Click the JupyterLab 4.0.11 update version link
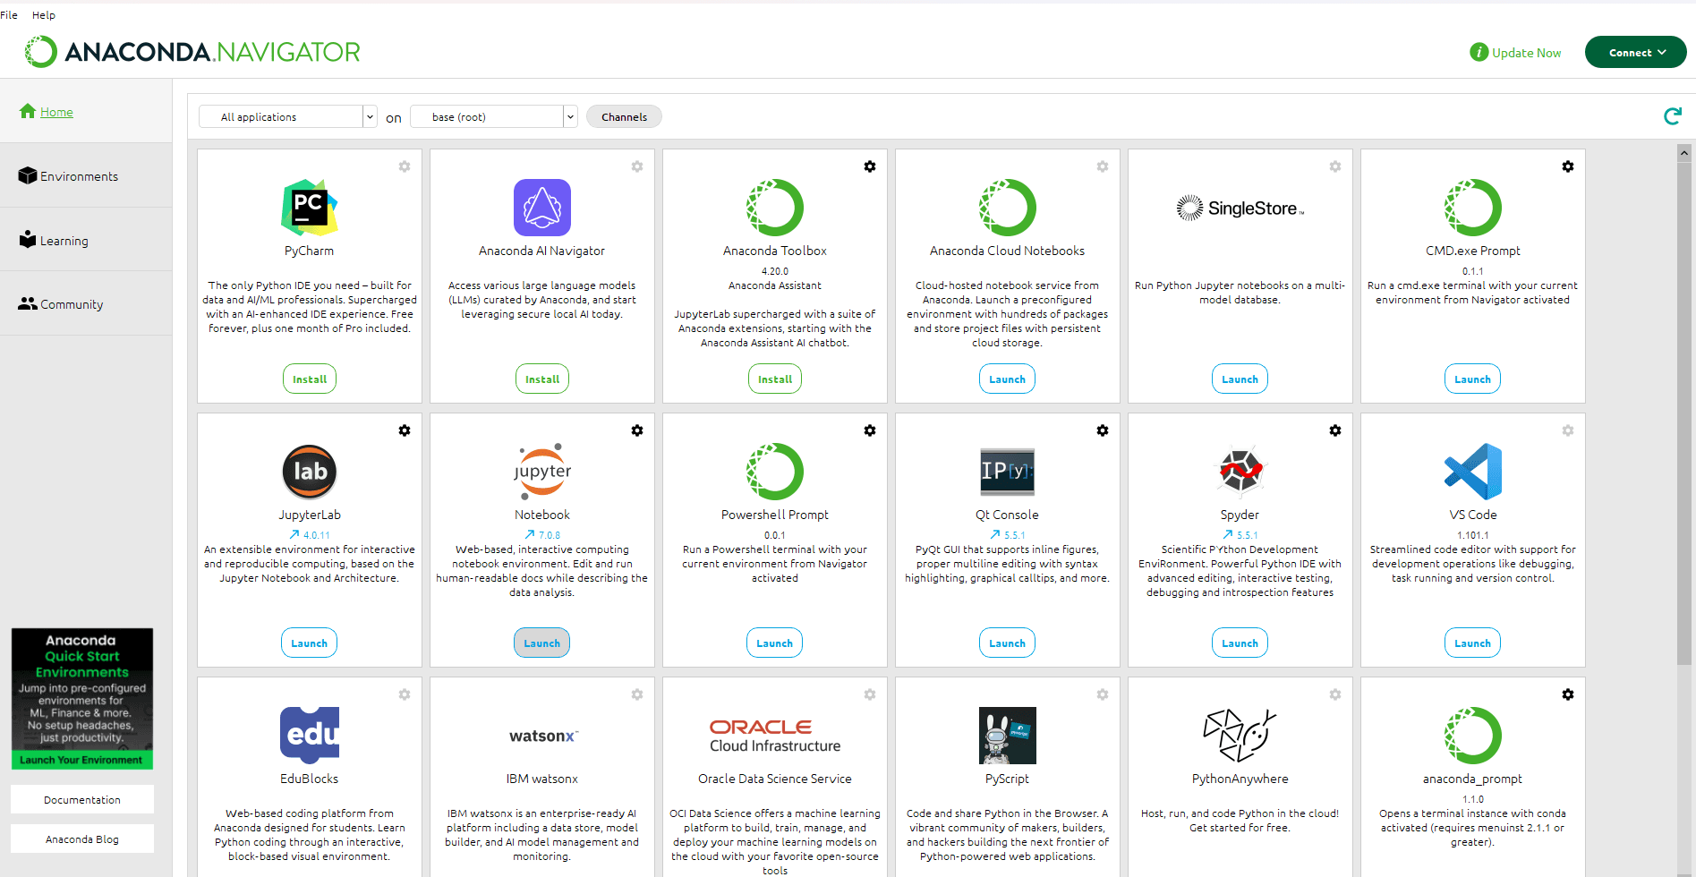Image resolution: width=1696 pixels, height=877 pixels. click(x=310, y=535)
